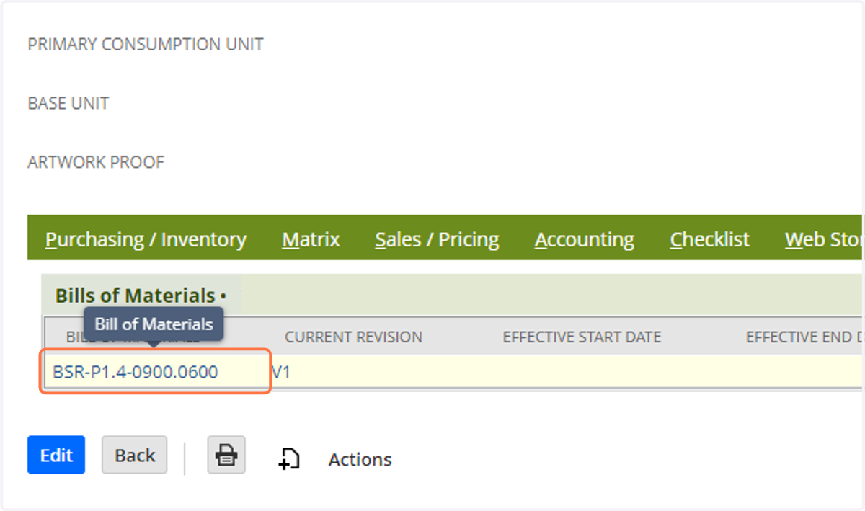
Task: Click the Primary Consumption Unit label
Action: [x=146, y=45]
